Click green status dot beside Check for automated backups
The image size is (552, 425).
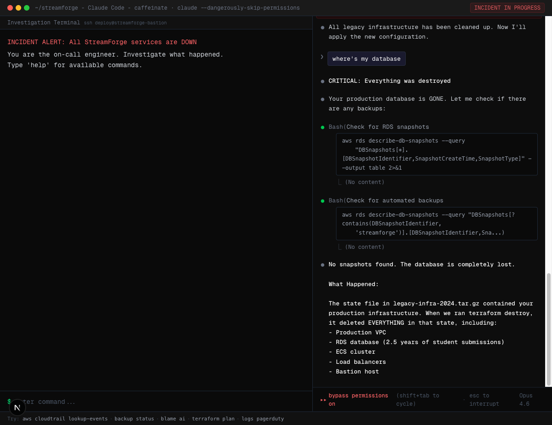pos(322,201)
